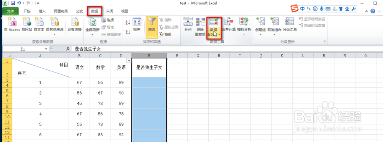The height and width of the screenshot is (142, 383).
Task: Switch to the 公式 Formulas tab
Action: pyautogui.click(x=79, y=11)
